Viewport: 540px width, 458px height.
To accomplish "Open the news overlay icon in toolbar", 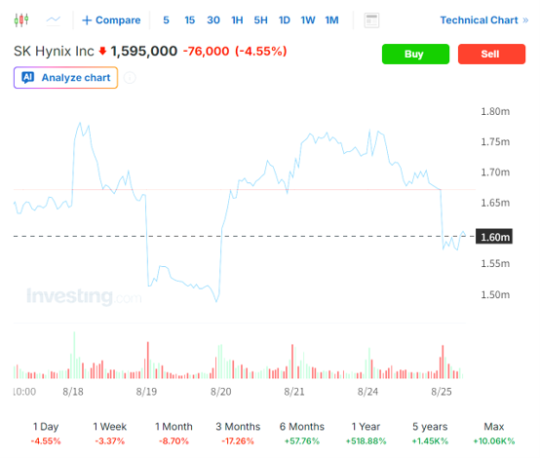I will click(x=371, y=20).
